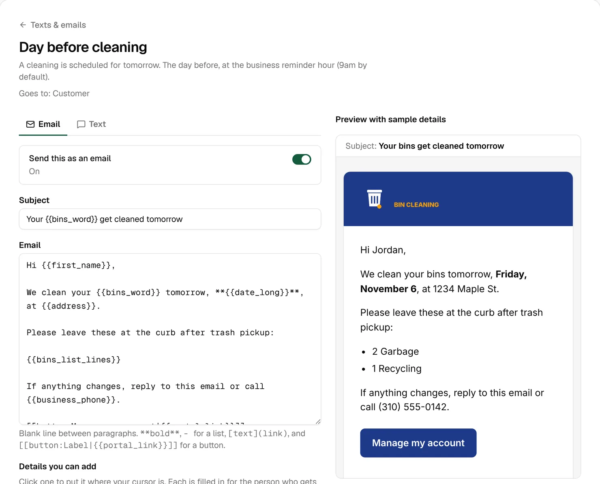Click the Please leave these at the curb preview paragraph
Screen dimensions: 600x484
(x=452, y=320)
